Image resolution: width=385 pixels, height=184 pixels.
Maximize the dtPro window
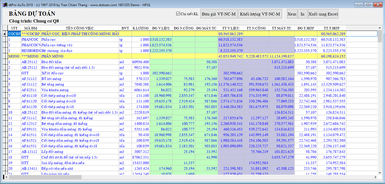[x=368, y=4]
